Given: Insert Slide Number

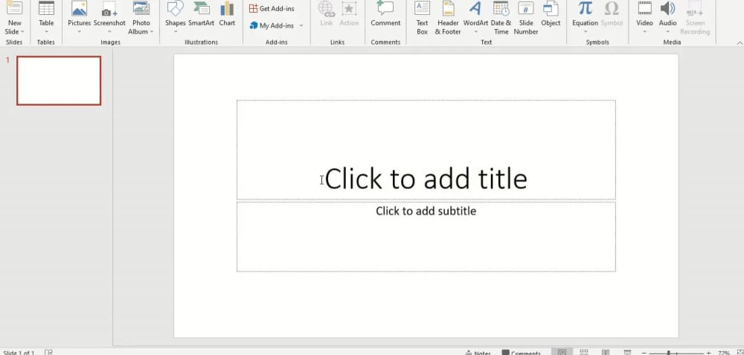Looking at the screenshot, I should [x=526, y=19].
